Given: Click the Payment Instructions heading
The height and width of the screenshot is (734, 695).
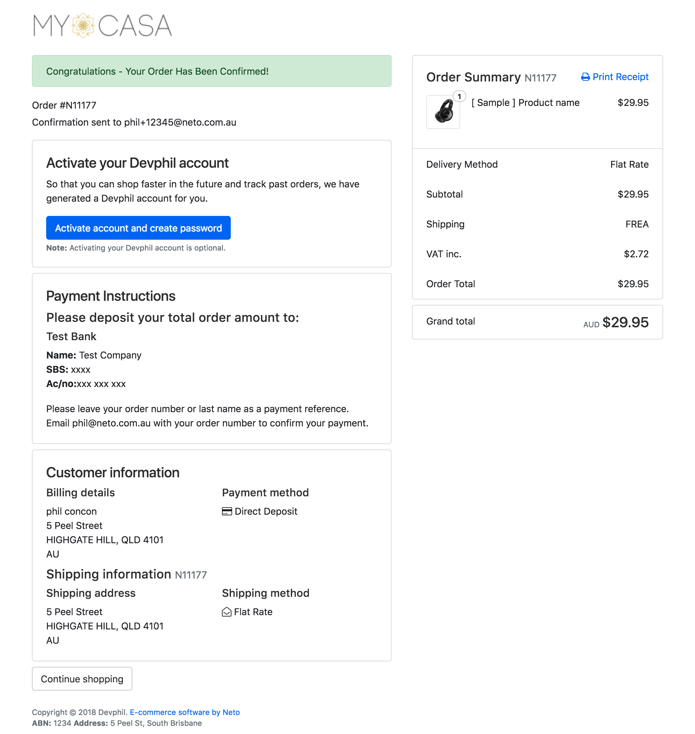Looking at the screenshot, I should 111,296.
